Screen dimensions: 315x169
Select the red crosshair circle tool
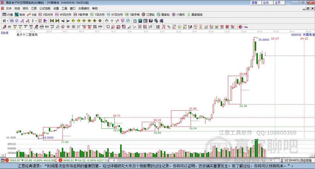pyautogui.click(x=63, y=27)
